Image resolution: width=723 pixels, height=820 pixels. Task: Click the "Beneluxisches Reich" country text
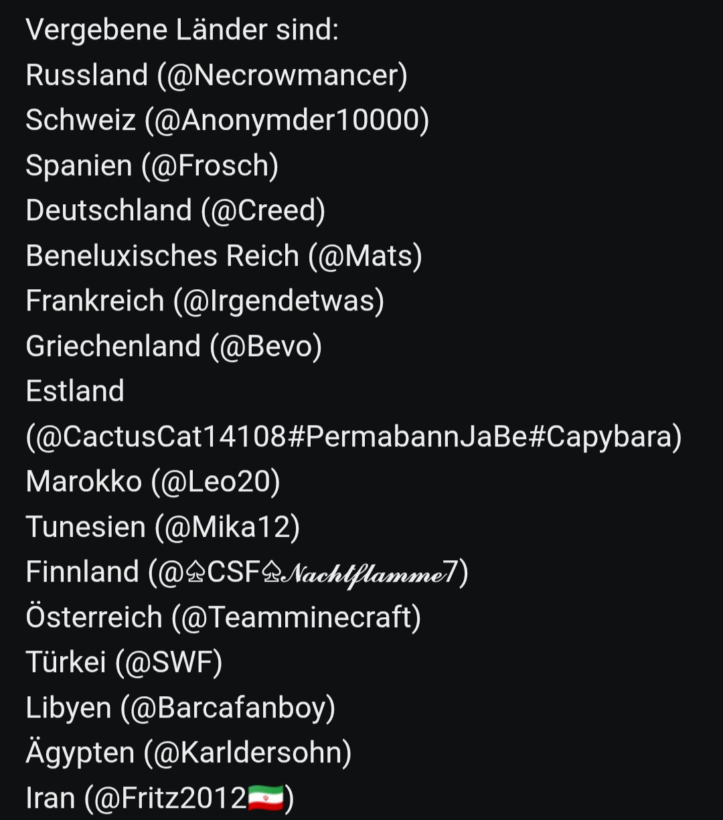tap(162, 256)
